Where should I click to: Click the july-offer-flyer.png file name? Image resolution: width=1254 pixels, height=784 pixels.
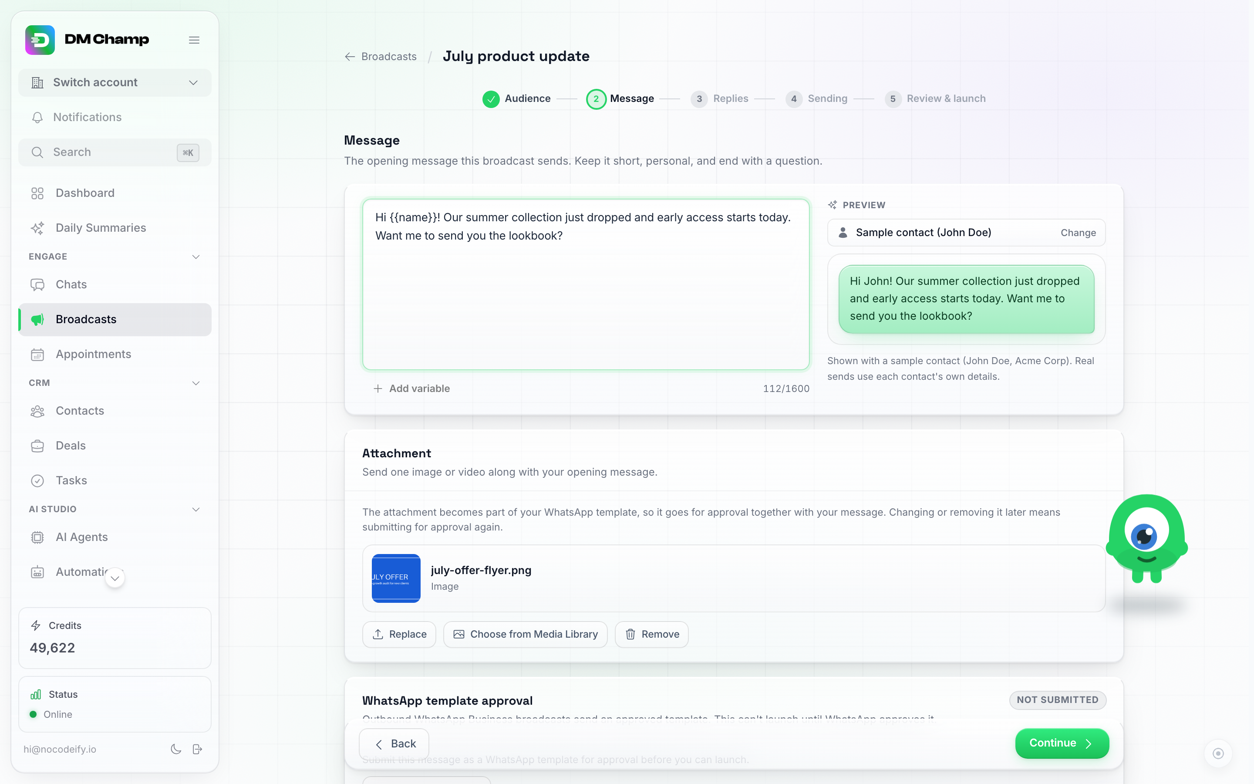(x=481, y=570)
